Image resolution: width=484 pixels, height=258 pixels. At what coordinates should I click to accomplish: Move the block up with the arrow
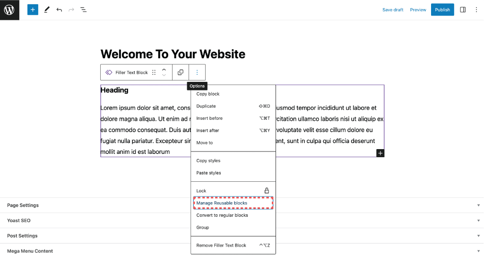pos(164,70)
